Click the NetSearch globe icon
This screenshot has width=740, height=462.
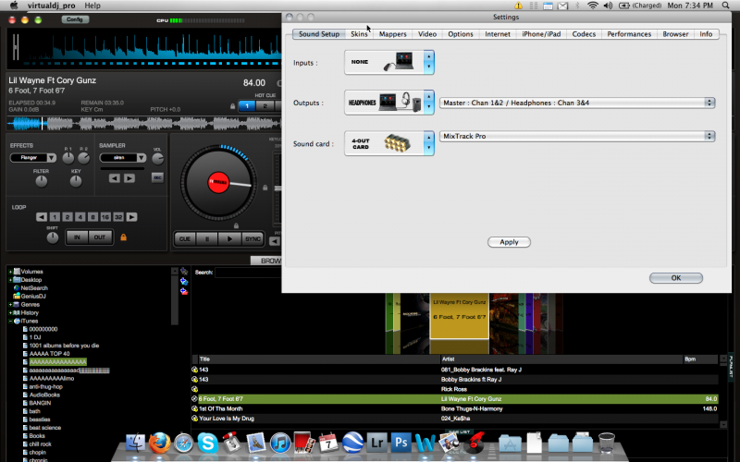pyautogui.click(x=16, y=287)
